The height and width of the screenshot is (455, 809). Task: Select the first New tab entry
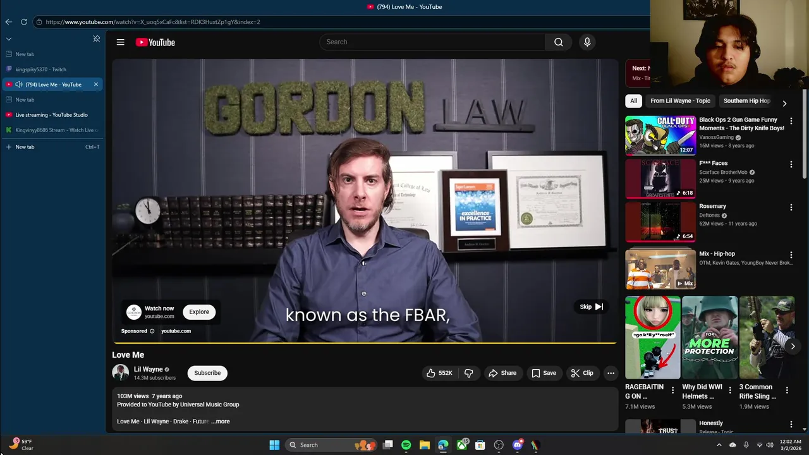coord(52,54)
